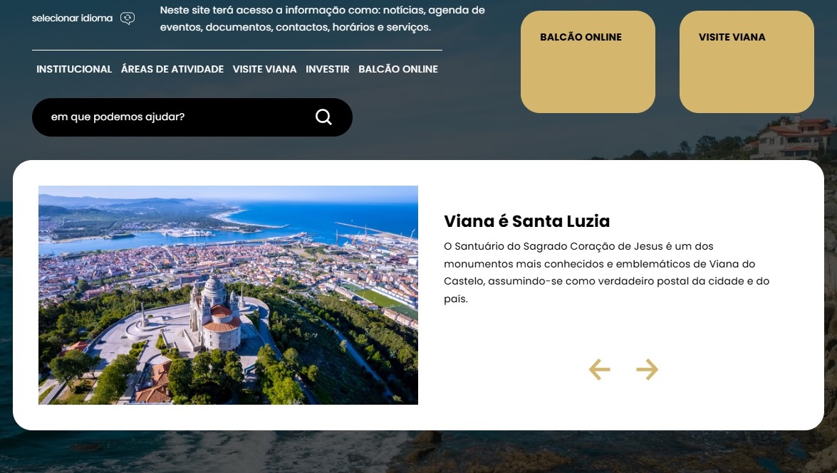Click the 'Viana é Santa Luzia' headline
Screen dimensions: 837x473
click(527, 220)
